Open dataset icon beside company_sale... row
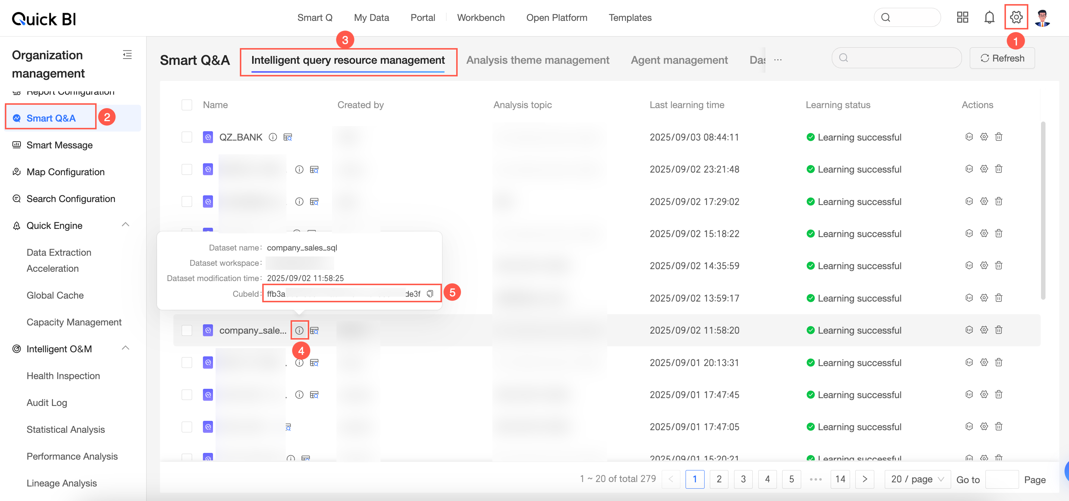This screenshot has width=1069, height=501. coord(314,331)
